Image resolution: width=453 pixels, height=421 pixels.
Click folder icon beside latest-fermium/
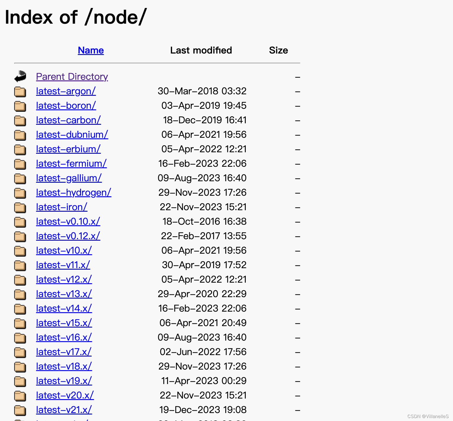20,164
